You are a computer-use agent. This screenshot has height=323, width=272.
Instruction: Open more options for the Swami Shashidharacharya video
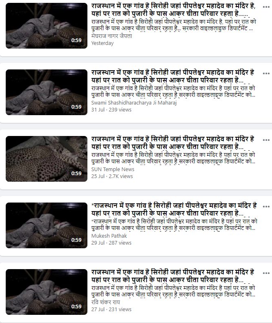266,74
